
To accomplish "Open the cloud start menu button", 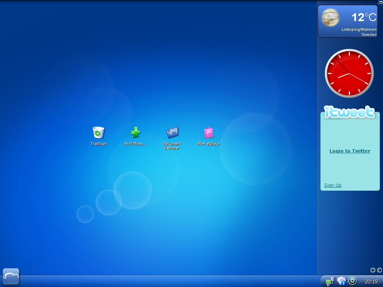I will pos(11,276).
